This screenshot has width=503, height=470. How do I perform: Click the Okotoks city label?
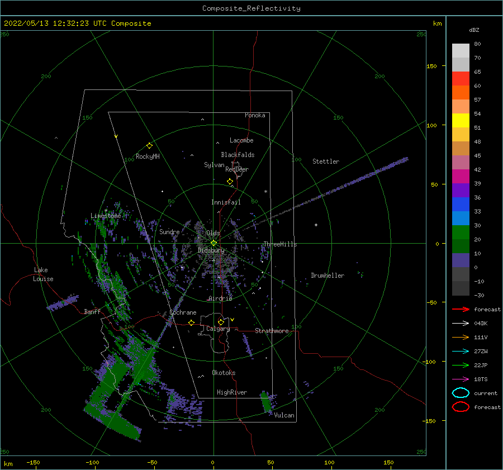pyautogui.click(x=224, y=373)
